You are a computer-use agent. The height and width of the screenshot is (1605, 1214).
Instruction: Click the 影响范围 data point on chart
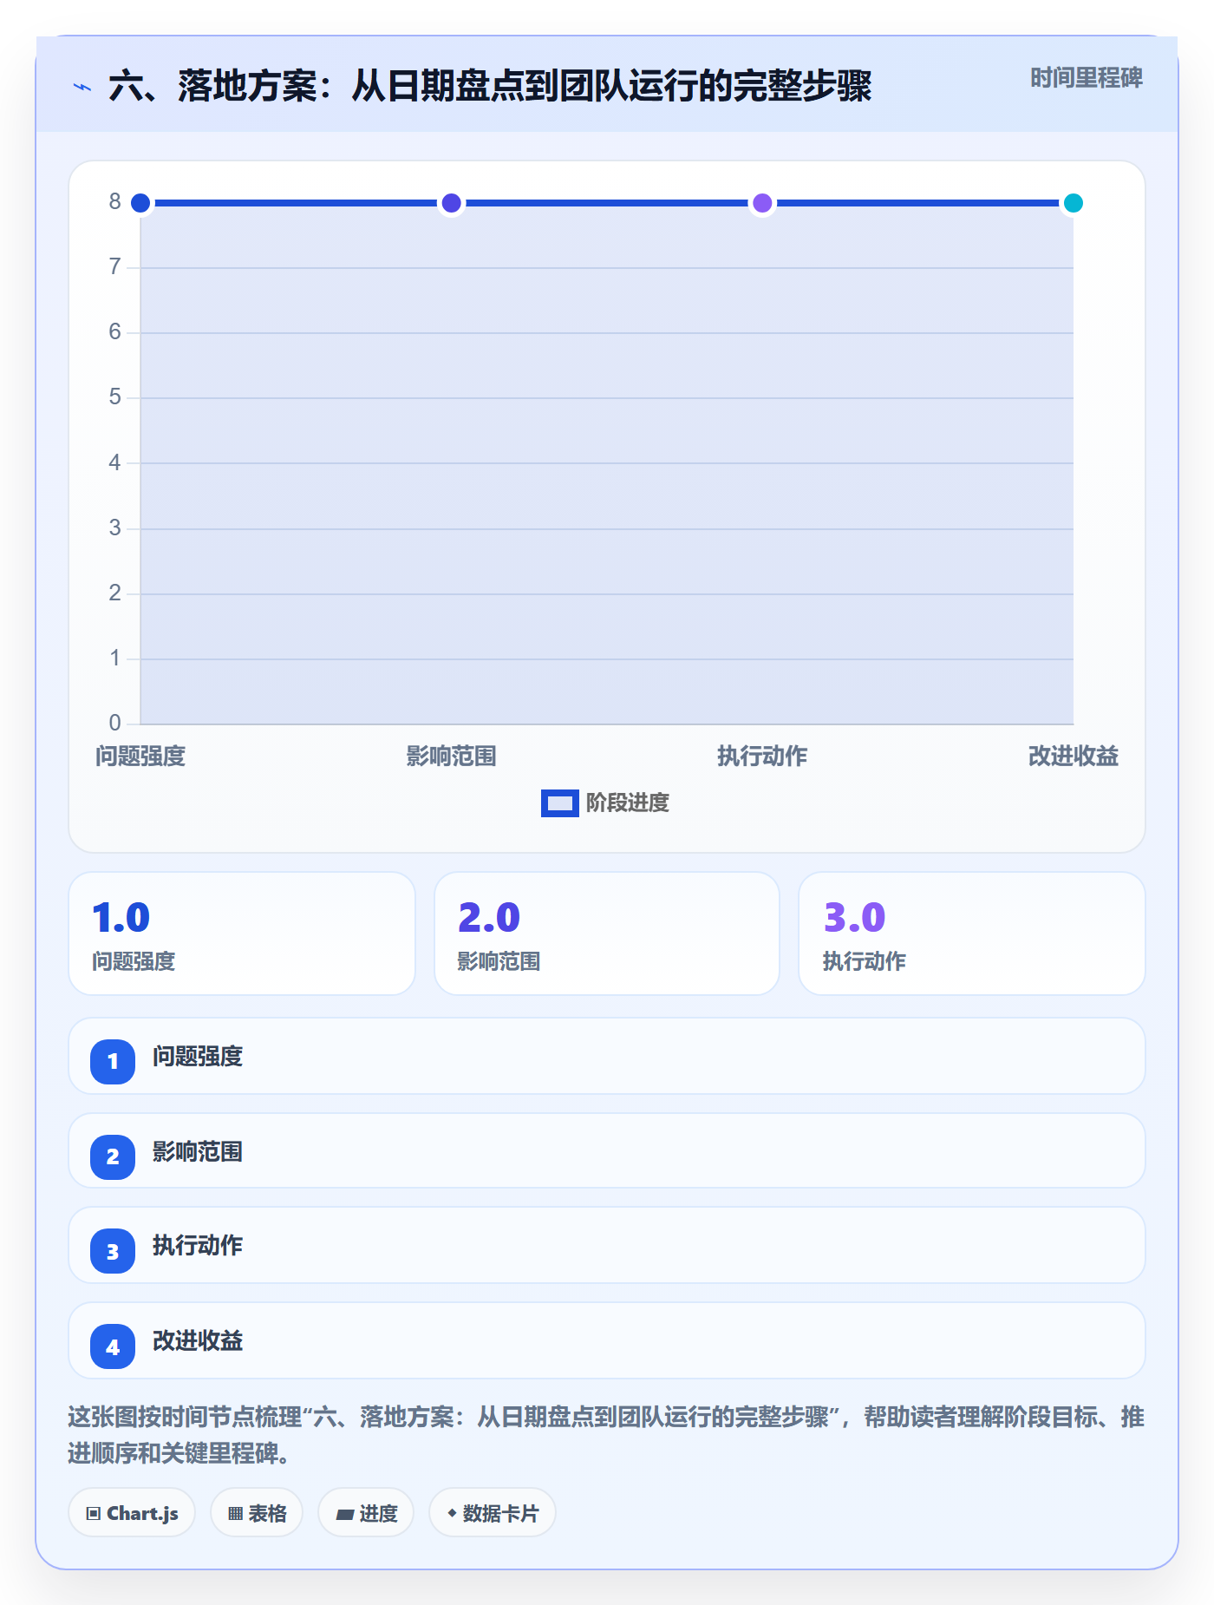(x=451, y=203)
